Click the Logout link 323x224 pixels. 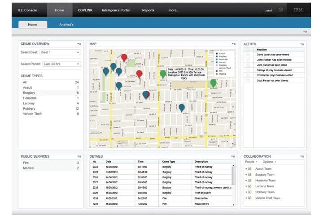[268, 10]
